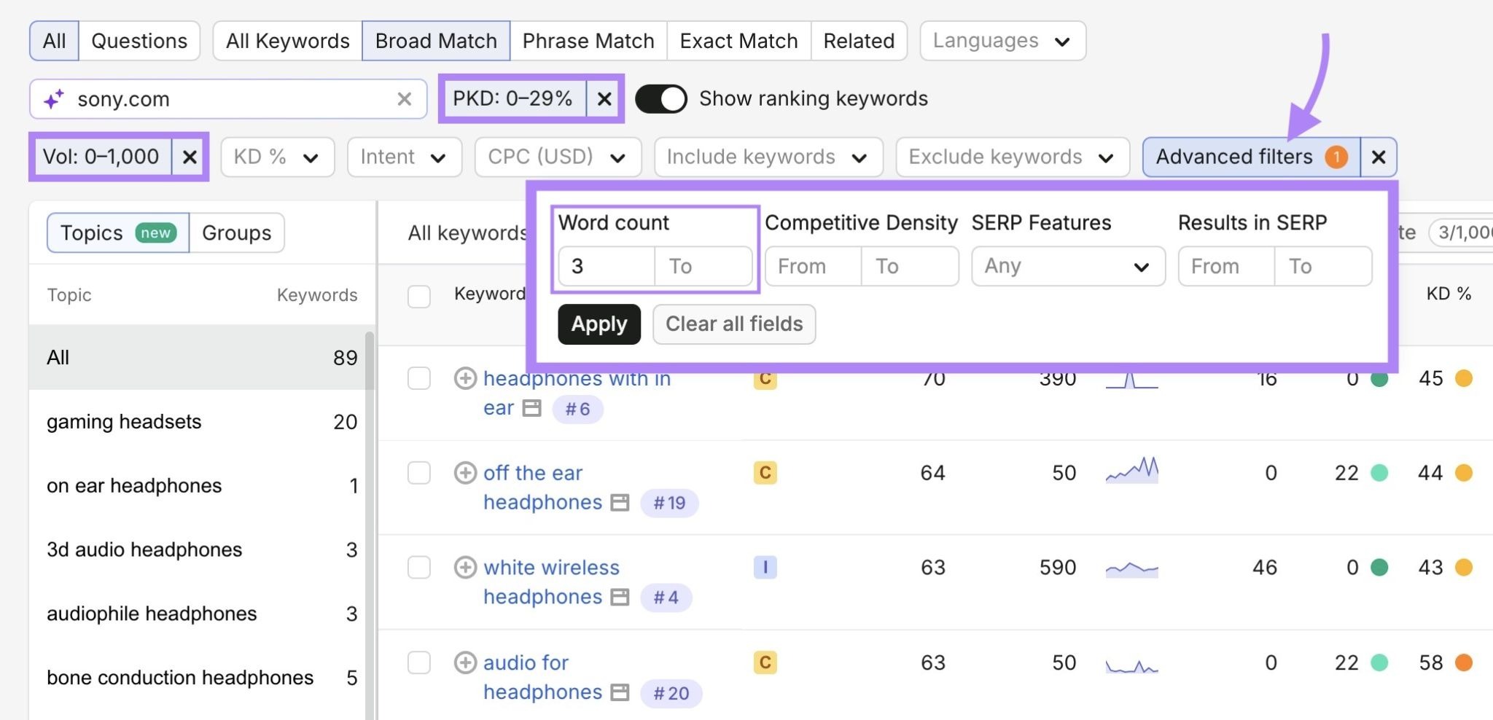Switch to the Related tab
Viewport: 1493px width, 720px height.
(859, 41)
